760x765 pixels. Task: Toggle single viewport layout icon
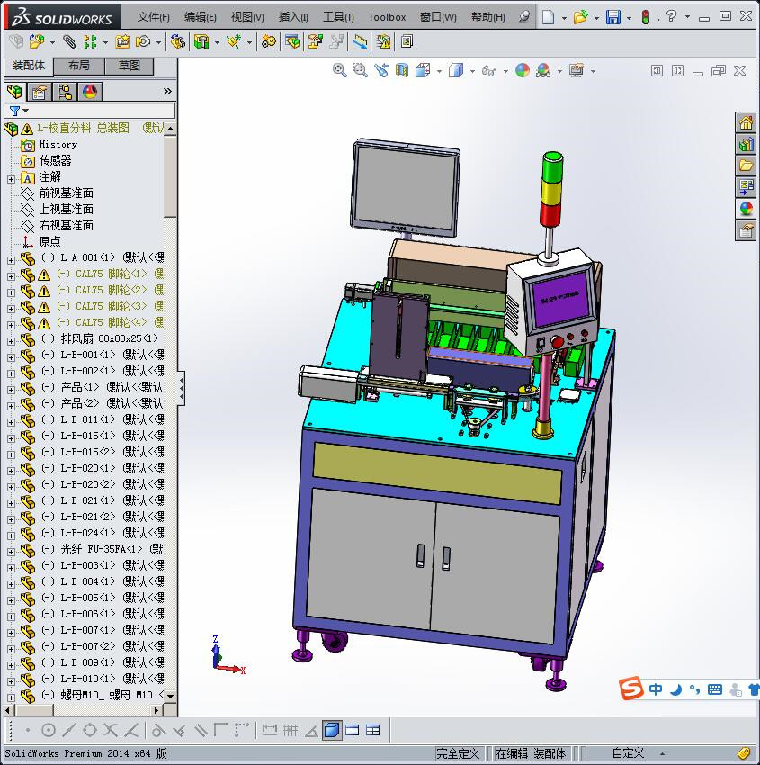click(352, 731)
